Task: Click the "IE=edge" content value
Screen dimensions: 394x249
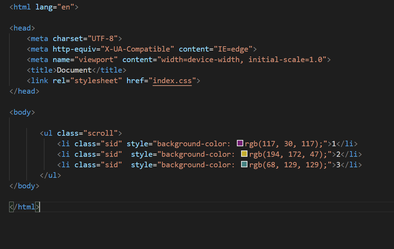Action: (x=233, y=49)
